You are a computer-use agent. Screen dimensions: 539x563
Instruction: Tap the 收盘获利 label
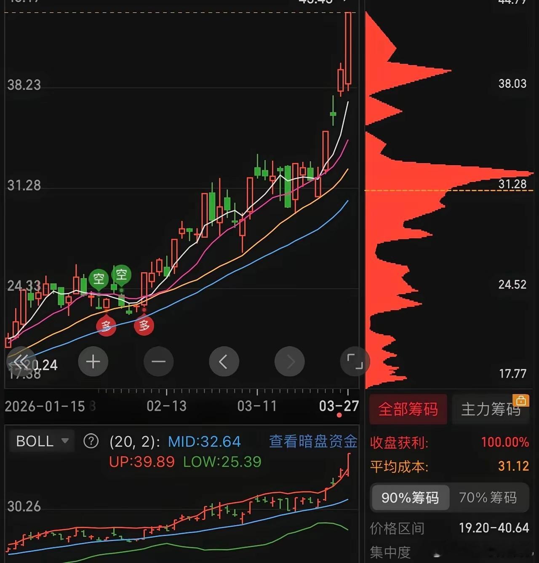click(x=399, y=442)
